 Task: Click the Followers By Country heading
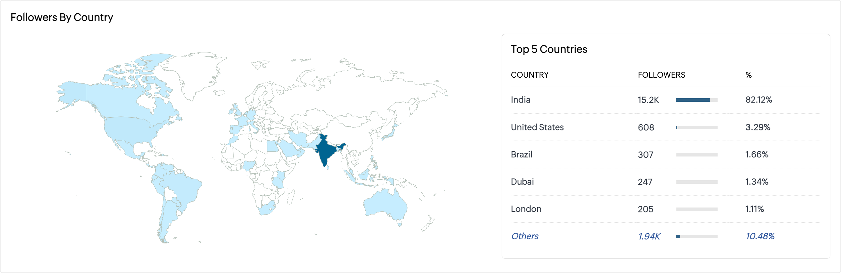(x=62, y=17)
